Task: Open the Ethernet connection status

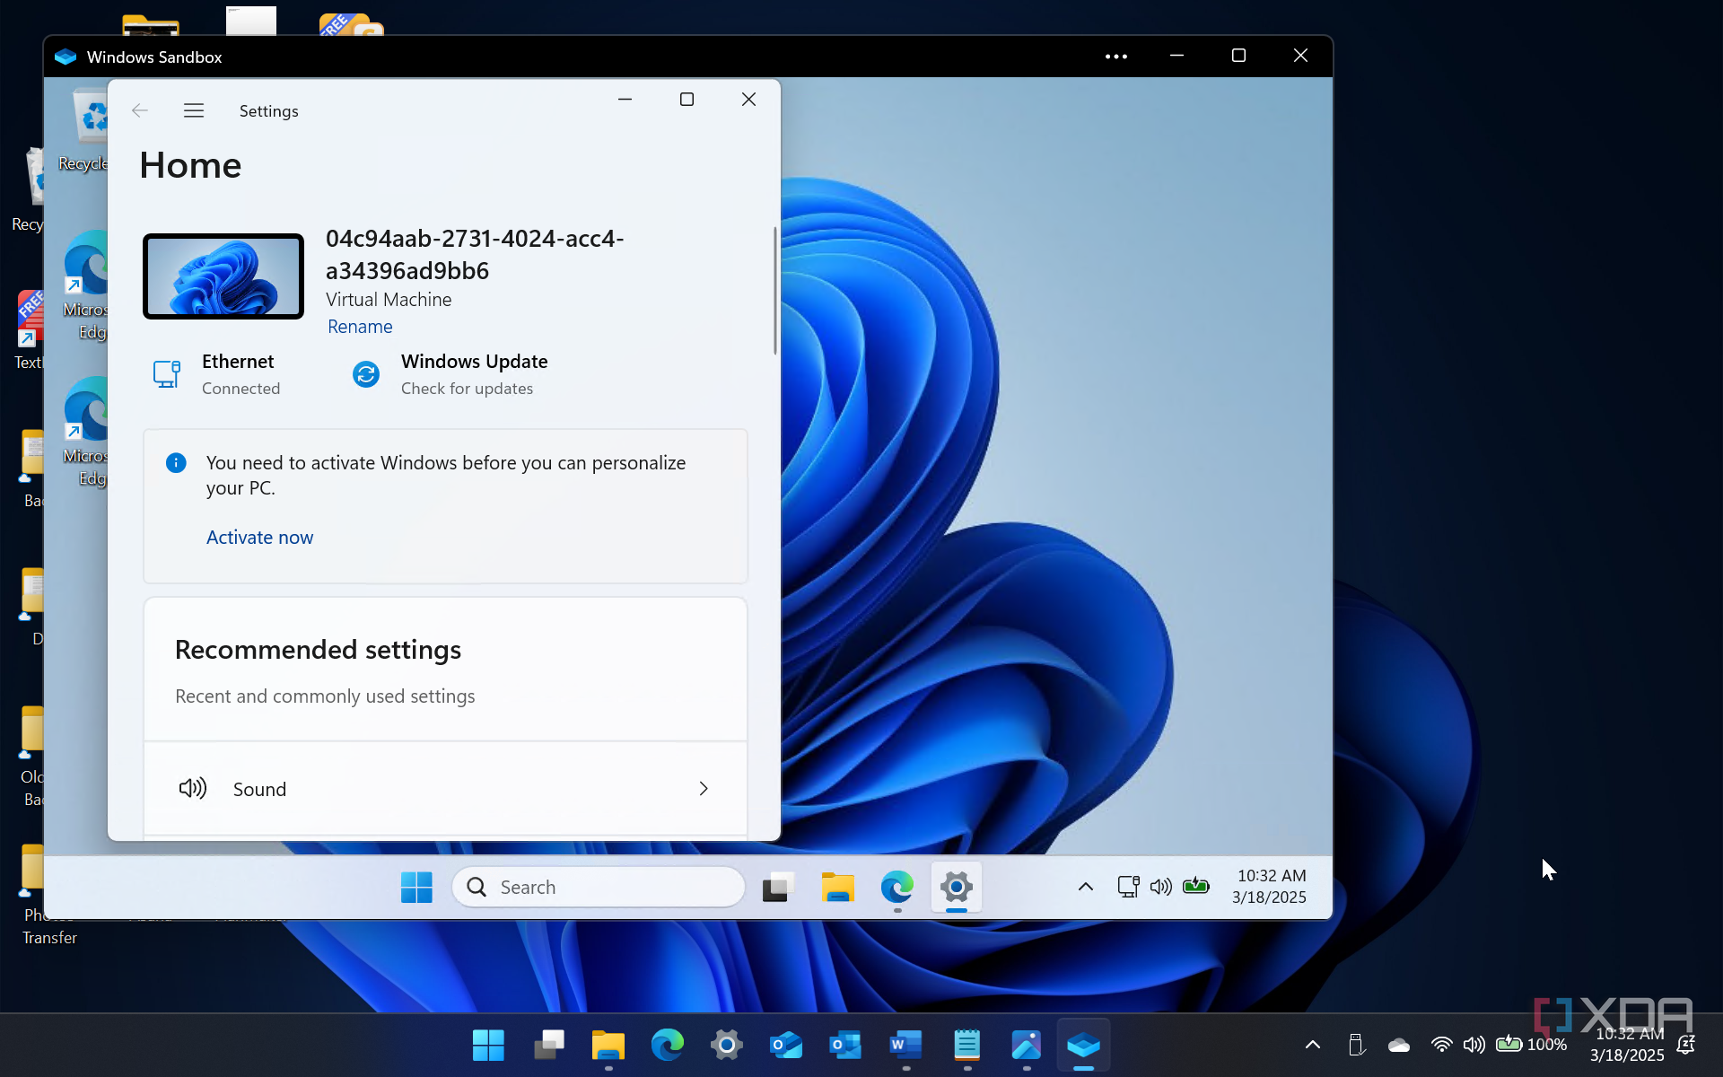Action: coord(217,374)
